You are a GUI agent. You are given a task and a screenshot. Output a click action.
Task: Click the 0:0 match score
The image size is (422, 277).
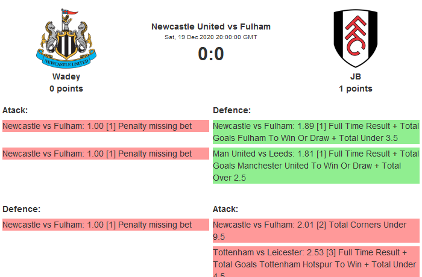click(x=211, y=54)
